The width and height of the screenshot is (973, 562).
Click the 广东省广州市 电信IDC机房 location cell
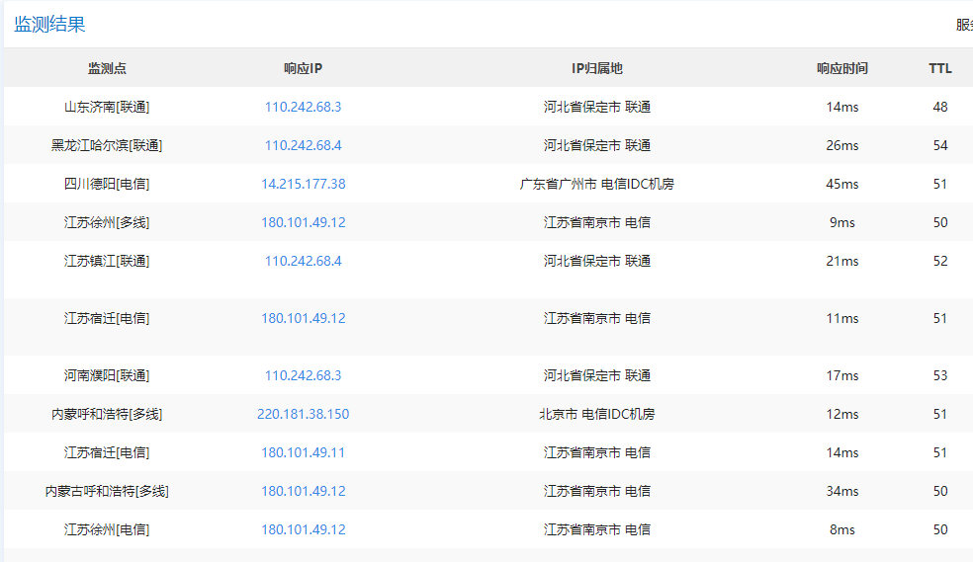597,184
